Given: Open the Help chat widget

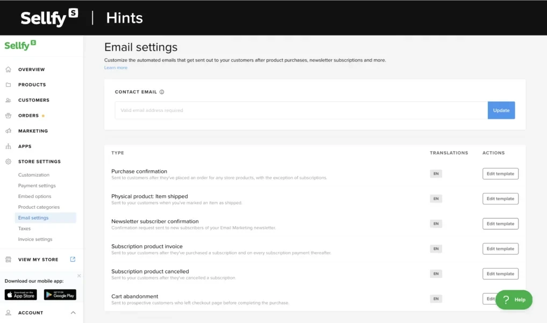Looking at the screenshot, I should (514, 300).
